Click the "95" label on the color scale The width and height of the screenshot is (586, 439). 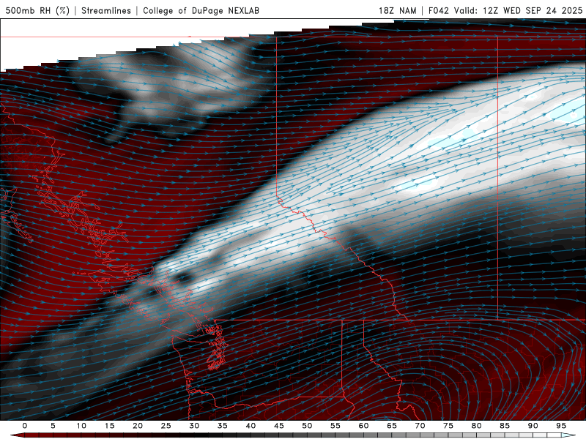(561, 426)
